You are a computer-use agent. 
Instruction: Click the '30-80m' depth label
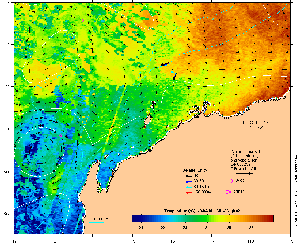(200, 181)
